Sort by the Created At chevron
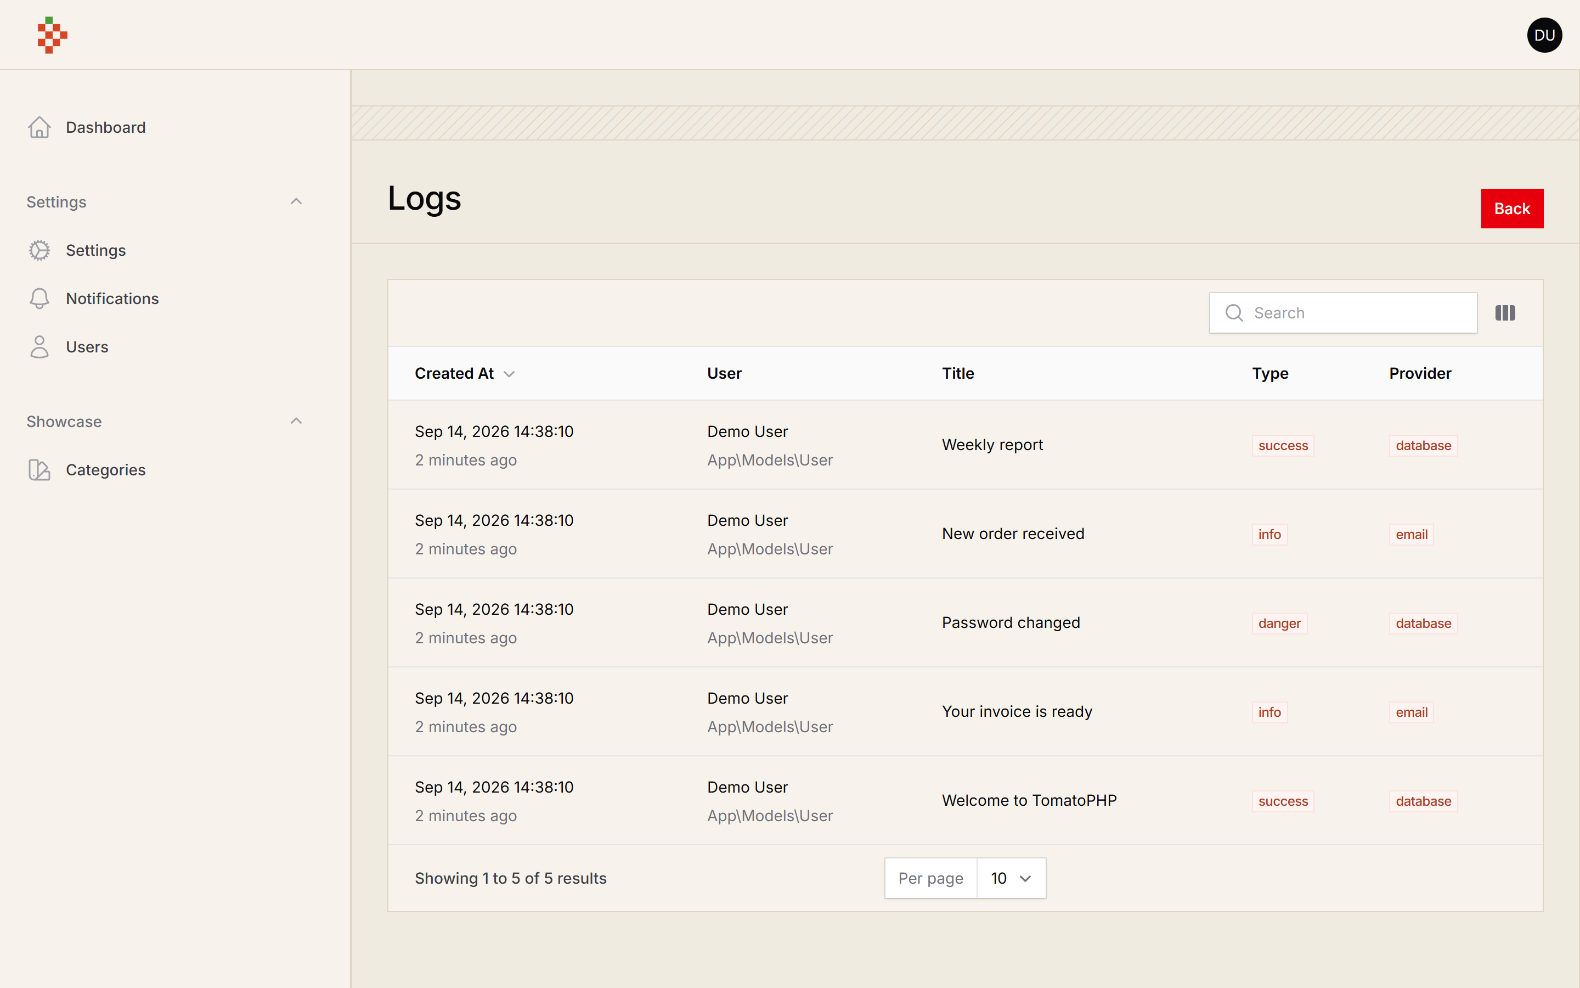 [x=509, y=374]
